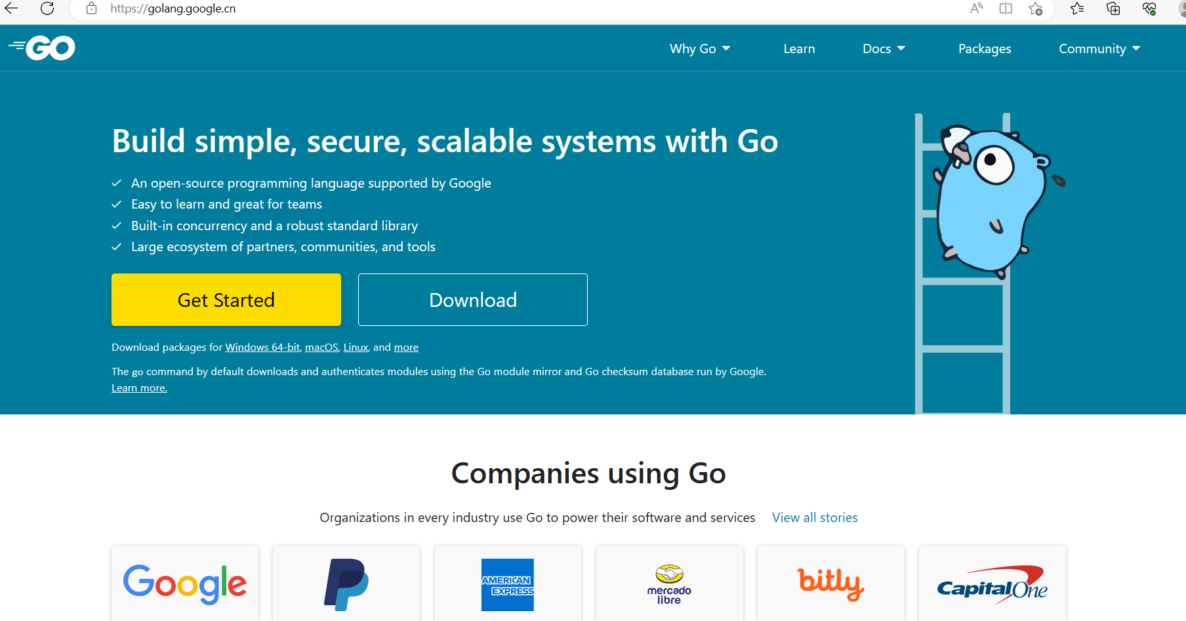1186x621 pixels.
Task: Go back using the browser back arrow
Action: click(12, 9)
